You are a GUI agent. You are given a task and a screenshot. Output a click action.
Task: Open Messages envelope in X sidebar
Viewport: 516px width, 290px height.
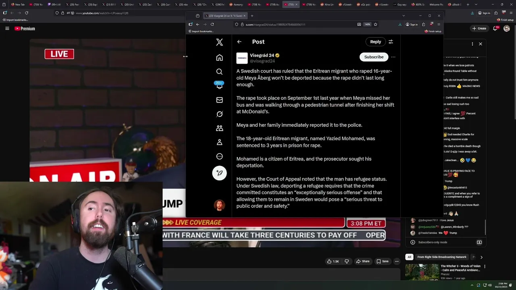coord(219,100)
